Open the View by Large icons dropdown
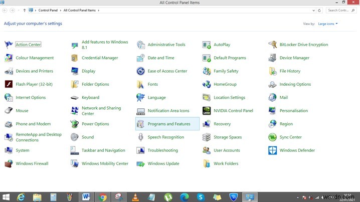 (327, 24)
